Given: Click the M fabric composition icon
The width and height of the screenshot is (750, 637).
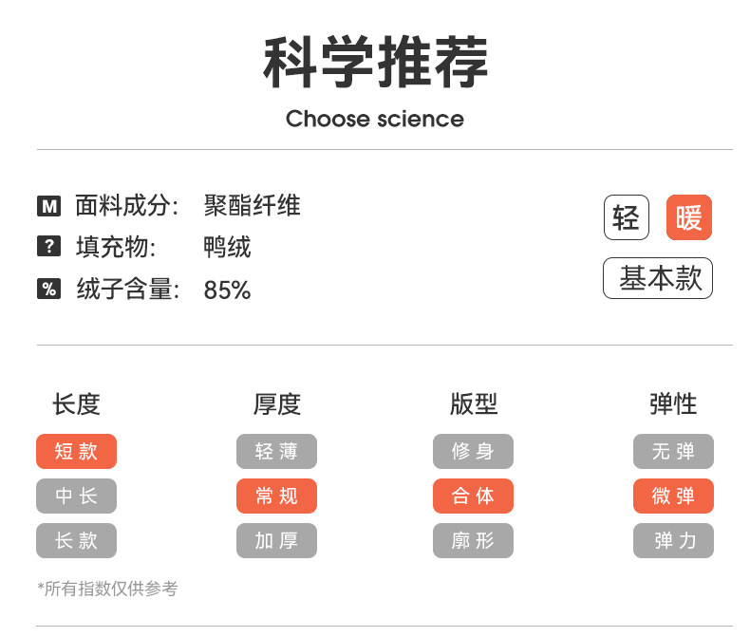Looking at the screenshot, I should 48,205.
